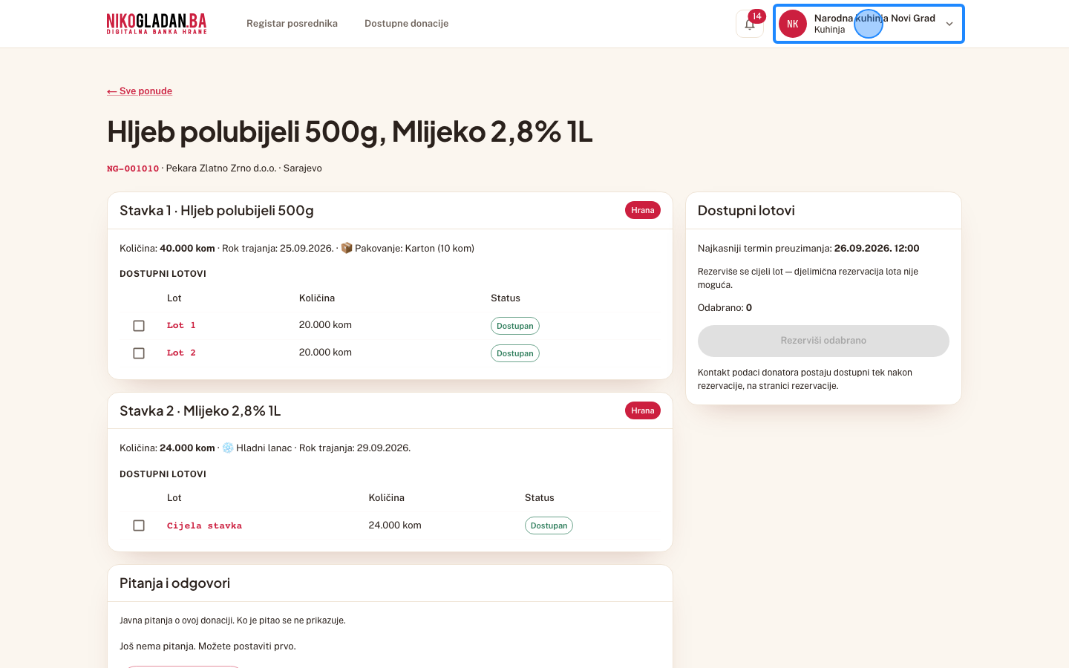Click the 20.000 kom quantity for Lot 1
The image size is (1069, 668).
(325, 324)
